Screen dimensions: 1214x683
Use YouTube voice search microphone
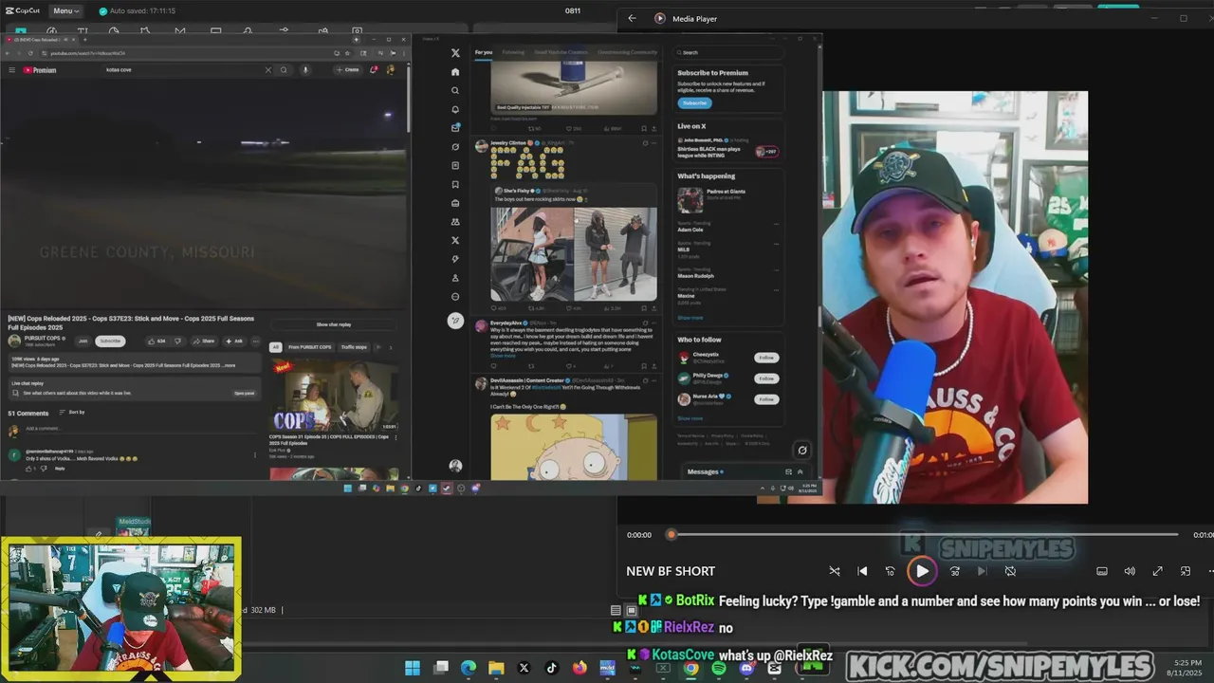[x=305, y=69]
